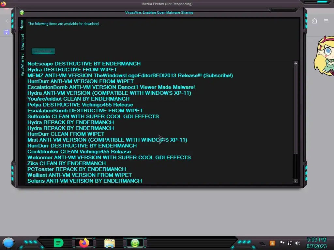Click the network tray icon
The image size is (334, 250).
point(290,243)
